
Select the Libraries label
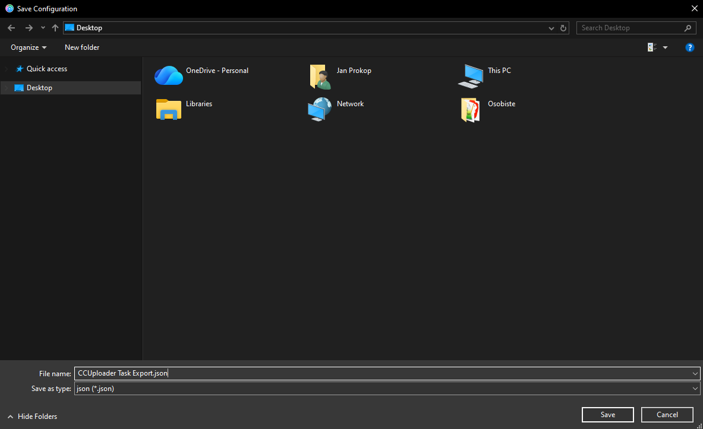199,103
